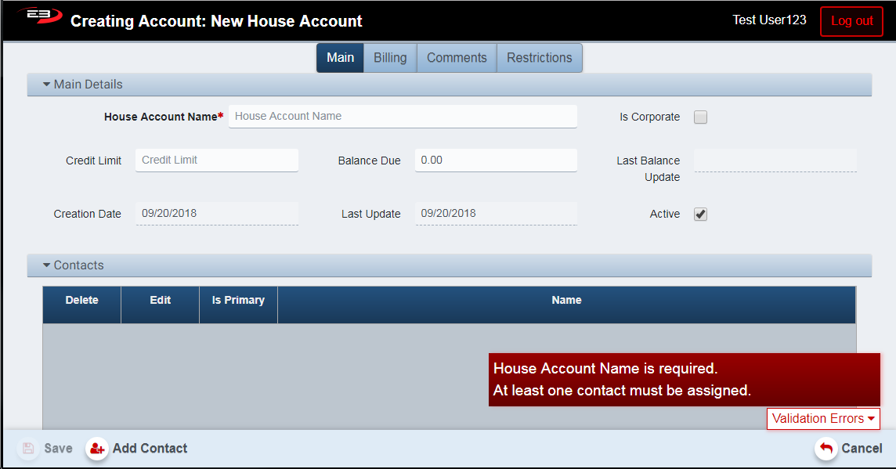This screenshot has height=469, width=896.
Task: Select the Main tab
Action: [340, 58]
